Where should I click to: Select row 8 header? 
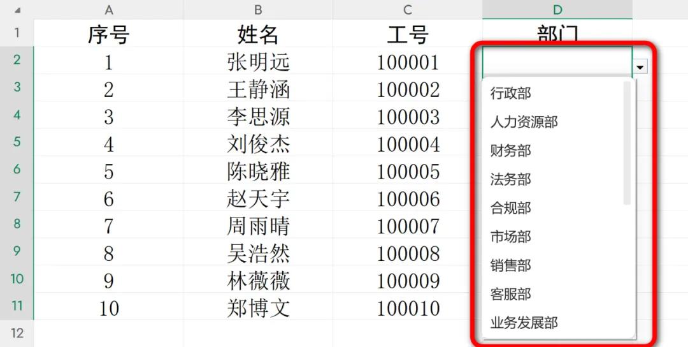pyautogui.click(x=17, y=224)
